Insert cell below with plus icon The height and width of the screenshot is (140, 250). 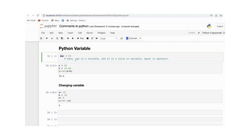pyautogui.click(x=47, y=38)
